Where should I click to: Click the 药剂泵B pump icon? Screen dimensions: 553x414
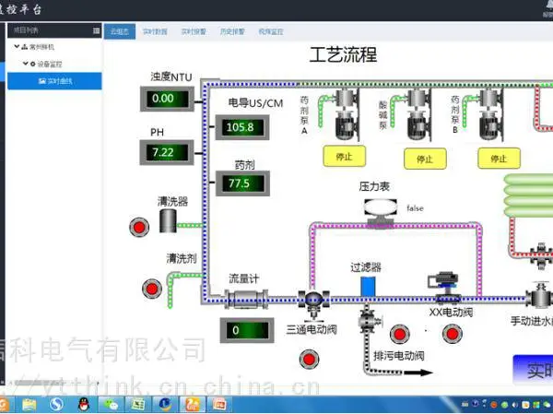pos(490,114)
